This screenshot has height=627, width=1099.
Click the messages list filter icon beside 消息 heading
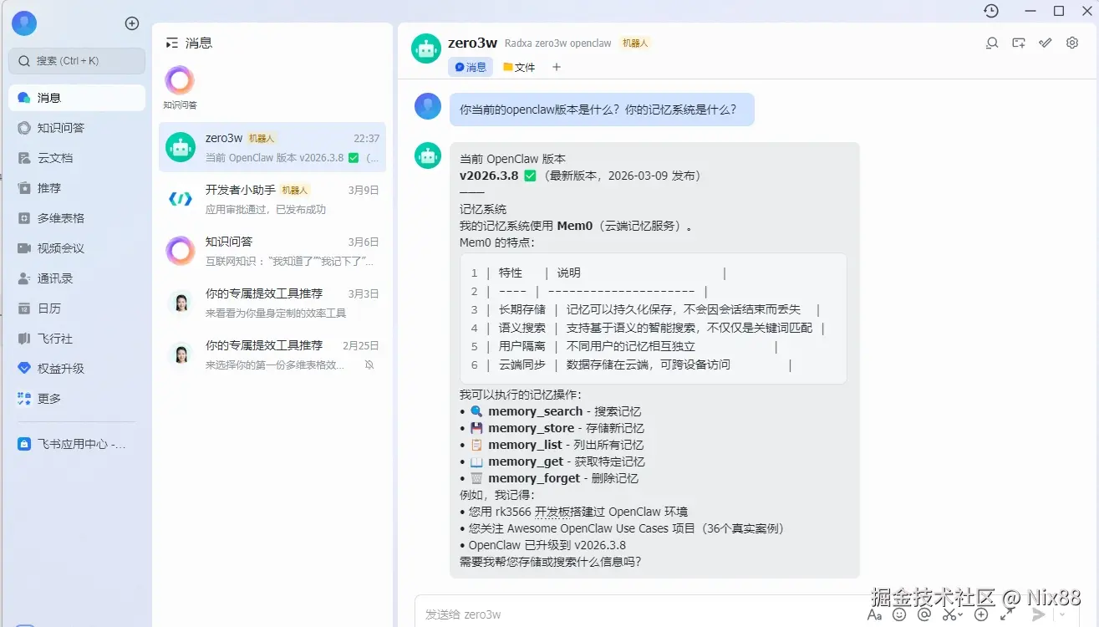[171, 43]
